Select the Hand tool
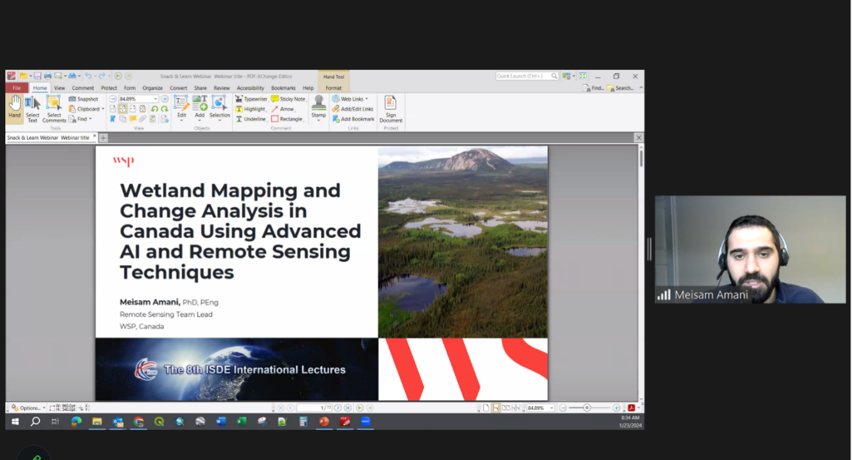Viewport: 853px width, 460px height. click(15, 108)
